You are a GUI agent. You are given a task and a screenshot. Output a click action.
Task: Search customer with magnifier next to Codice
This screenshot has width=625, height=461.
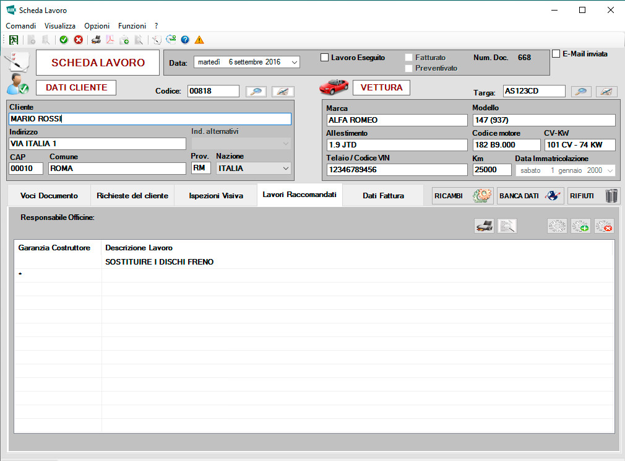point(256,92)
